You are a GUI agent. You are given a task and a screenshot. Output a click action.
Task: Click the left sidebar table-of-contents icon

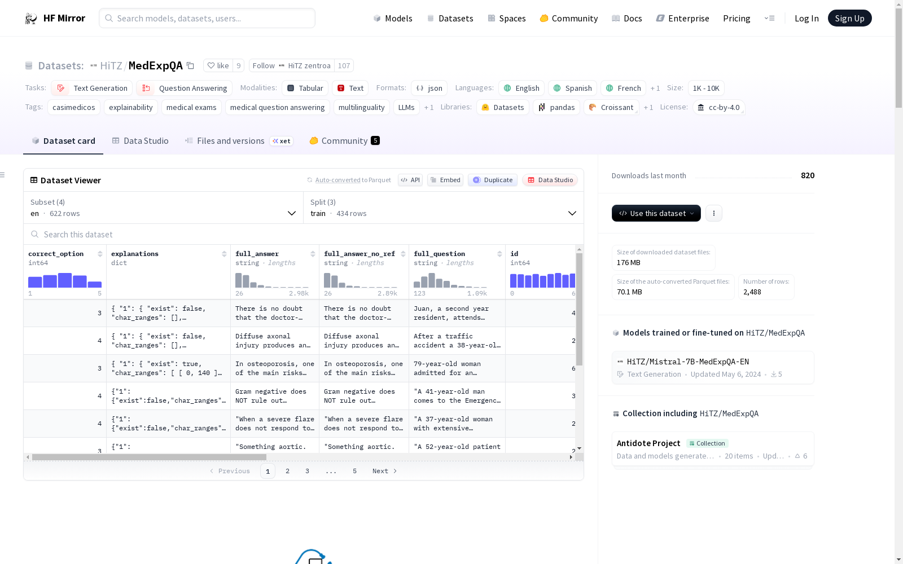point(2,175)
